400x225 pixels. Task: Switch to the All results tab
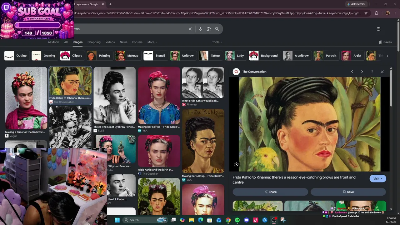(x=66, y=42)
